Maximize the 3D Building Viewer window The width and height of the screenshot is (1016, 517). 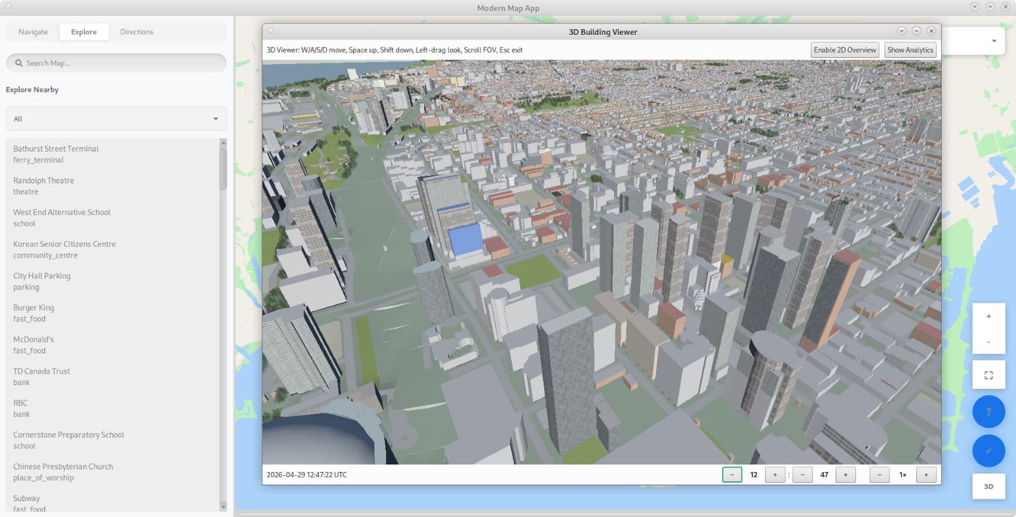click(916, 30)
